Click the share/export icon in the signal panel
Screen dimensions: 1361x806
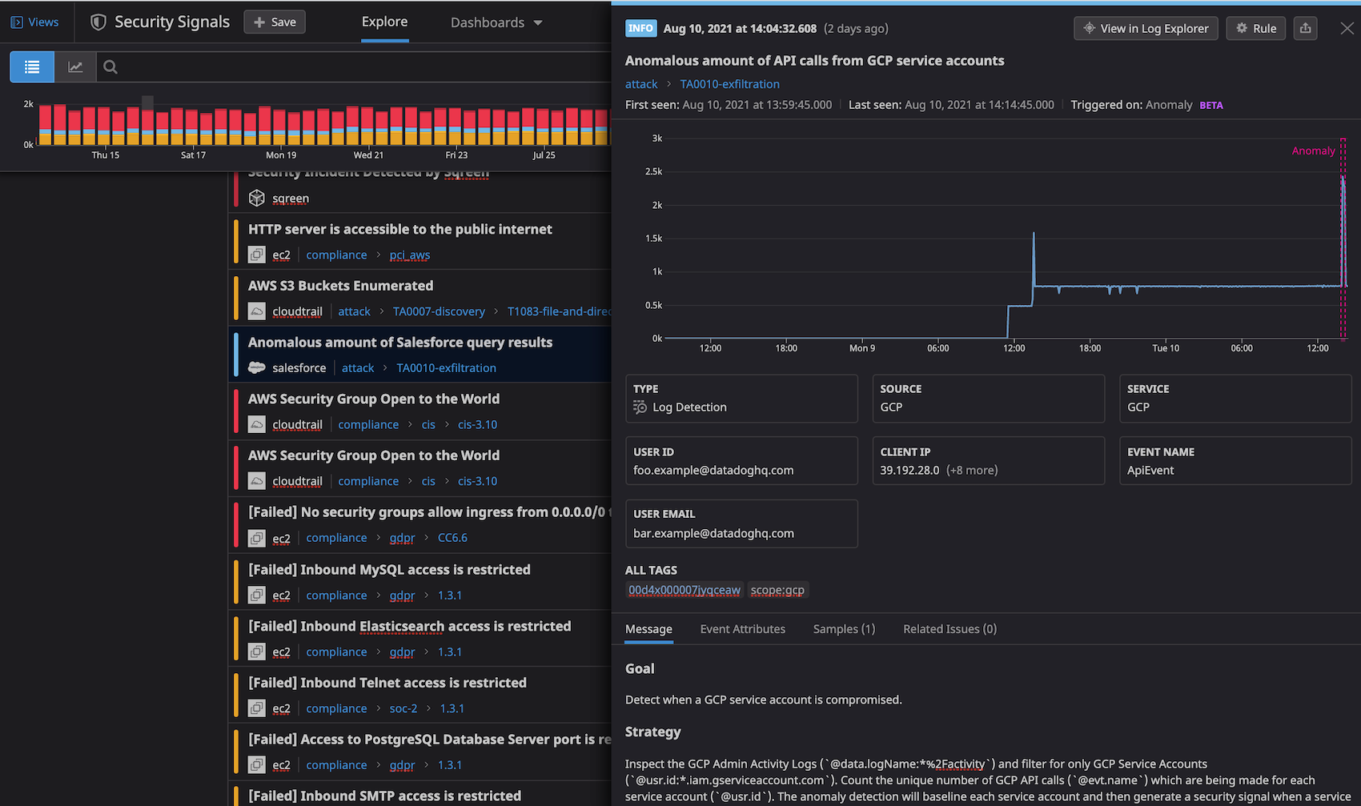click(1305, 28)
